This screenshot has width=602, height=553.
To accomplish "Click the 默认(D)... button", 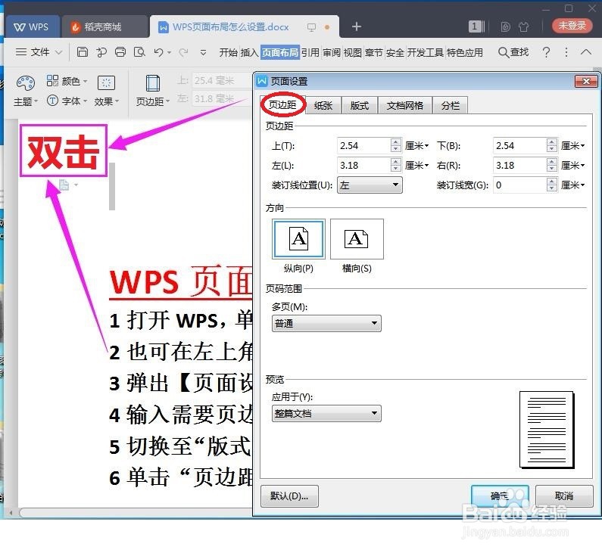I will pos(289,496).
